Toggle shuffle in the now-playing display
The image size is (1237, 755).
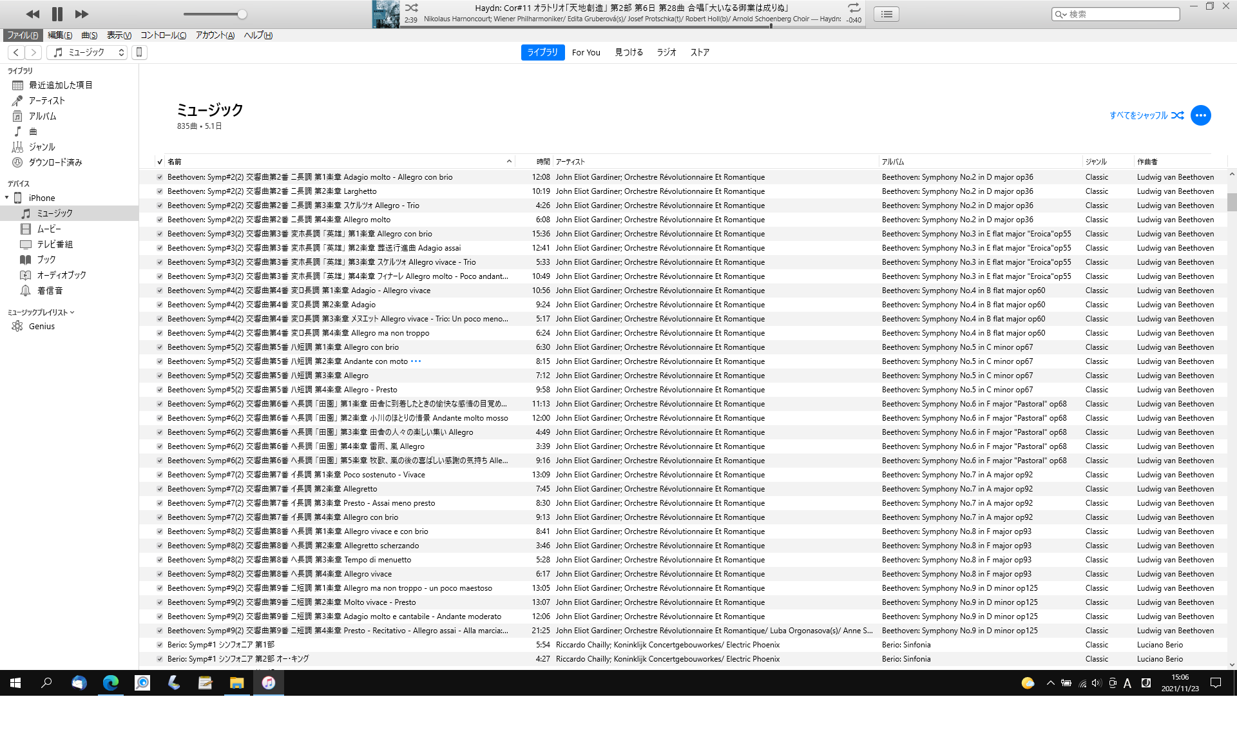411,8
